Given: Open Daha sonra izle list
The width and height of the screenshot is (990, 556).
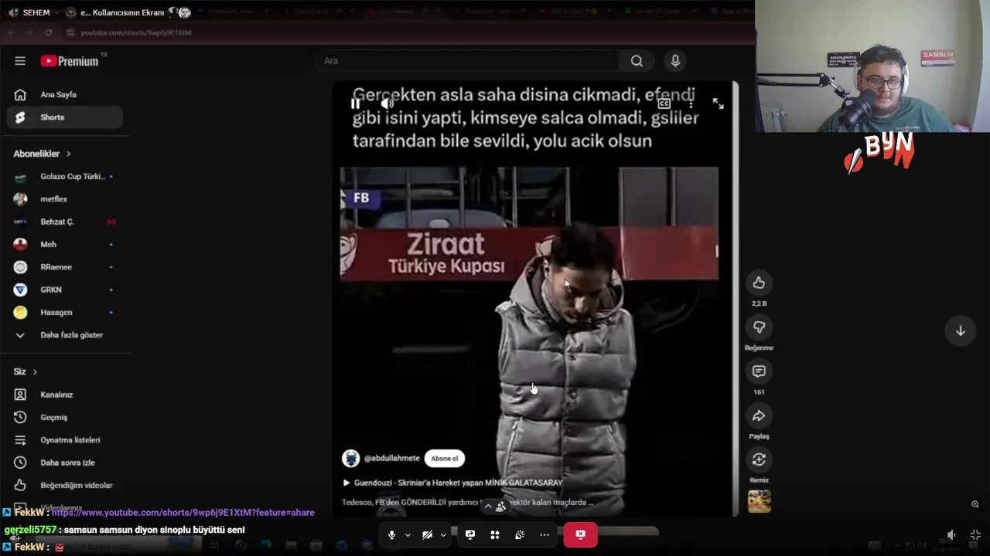Looking at the screenshot, I should click(64, 463).
